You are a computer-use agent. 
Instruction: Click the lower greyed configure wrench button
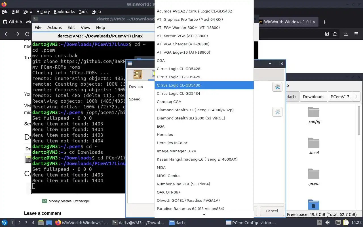click(277, 112)
